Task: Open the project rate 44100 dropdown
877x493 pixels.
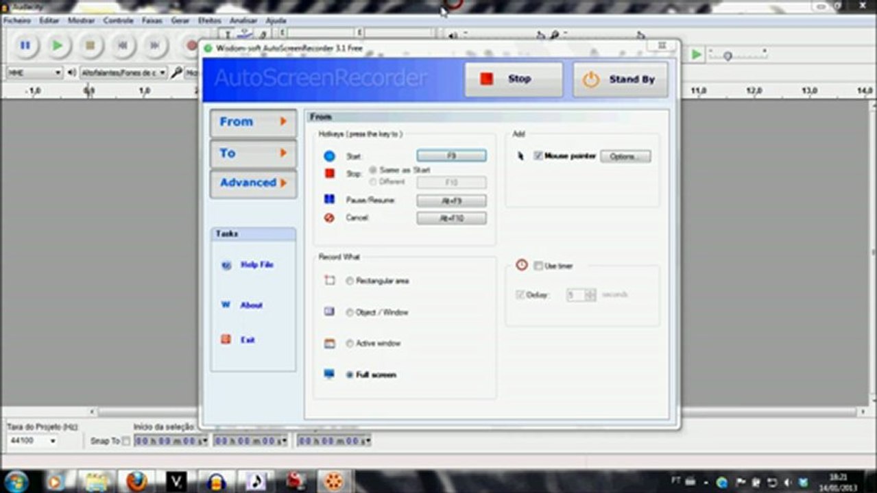Action: [33, 441]
